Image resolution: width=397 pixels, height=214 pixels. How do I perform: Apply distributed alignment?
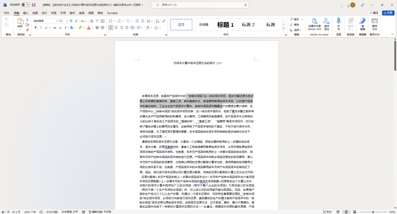click(x=132, y=27)
